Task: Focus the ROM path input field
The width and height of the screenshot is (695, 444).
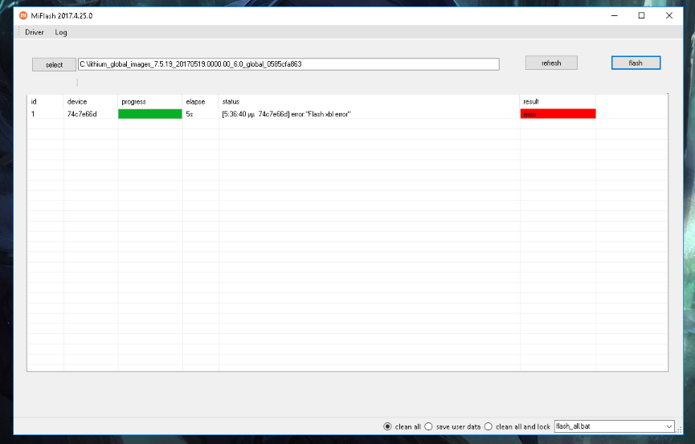Action: [x=288, y=64]
